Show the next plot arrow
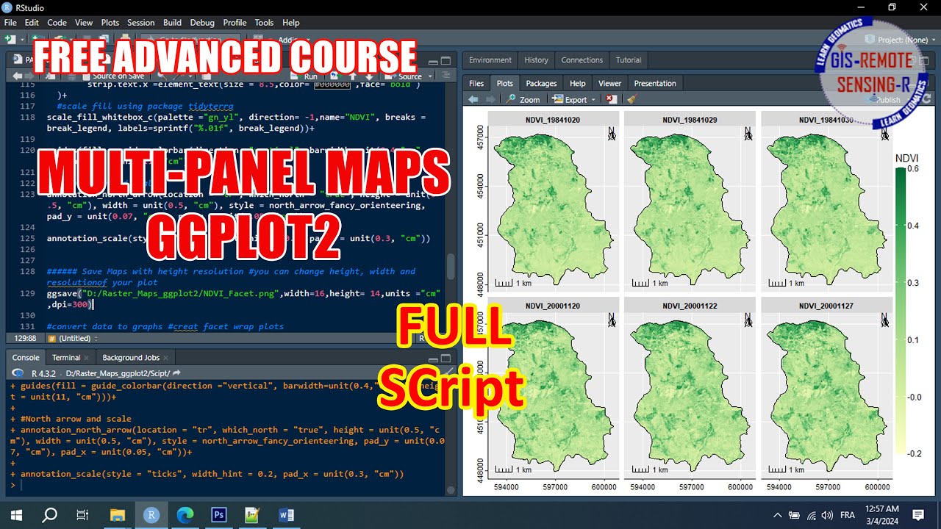This screenshot has height=529, width=941. tap(489, 99)
